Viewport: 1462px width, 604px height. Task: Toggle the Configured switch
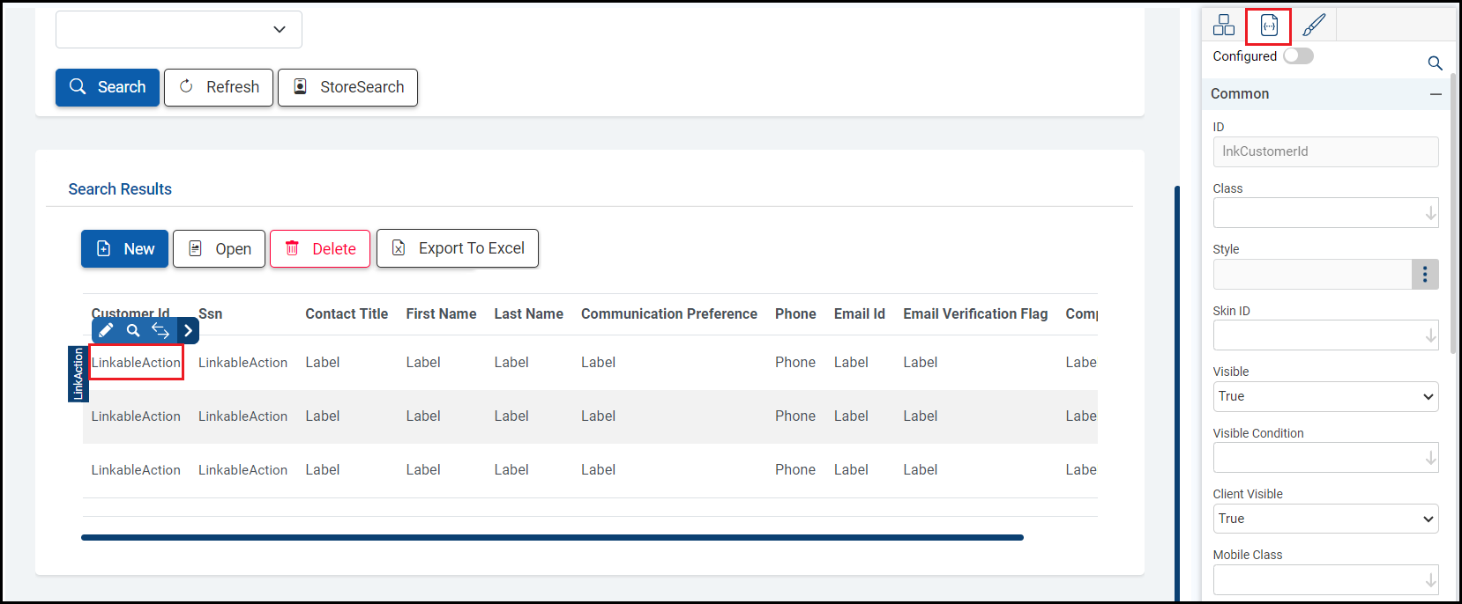[x=1298, y=56]
